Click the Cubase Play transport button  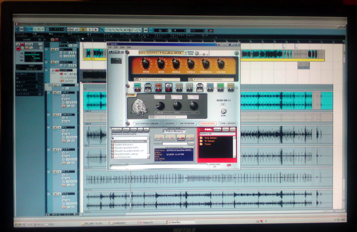point(90,29)
